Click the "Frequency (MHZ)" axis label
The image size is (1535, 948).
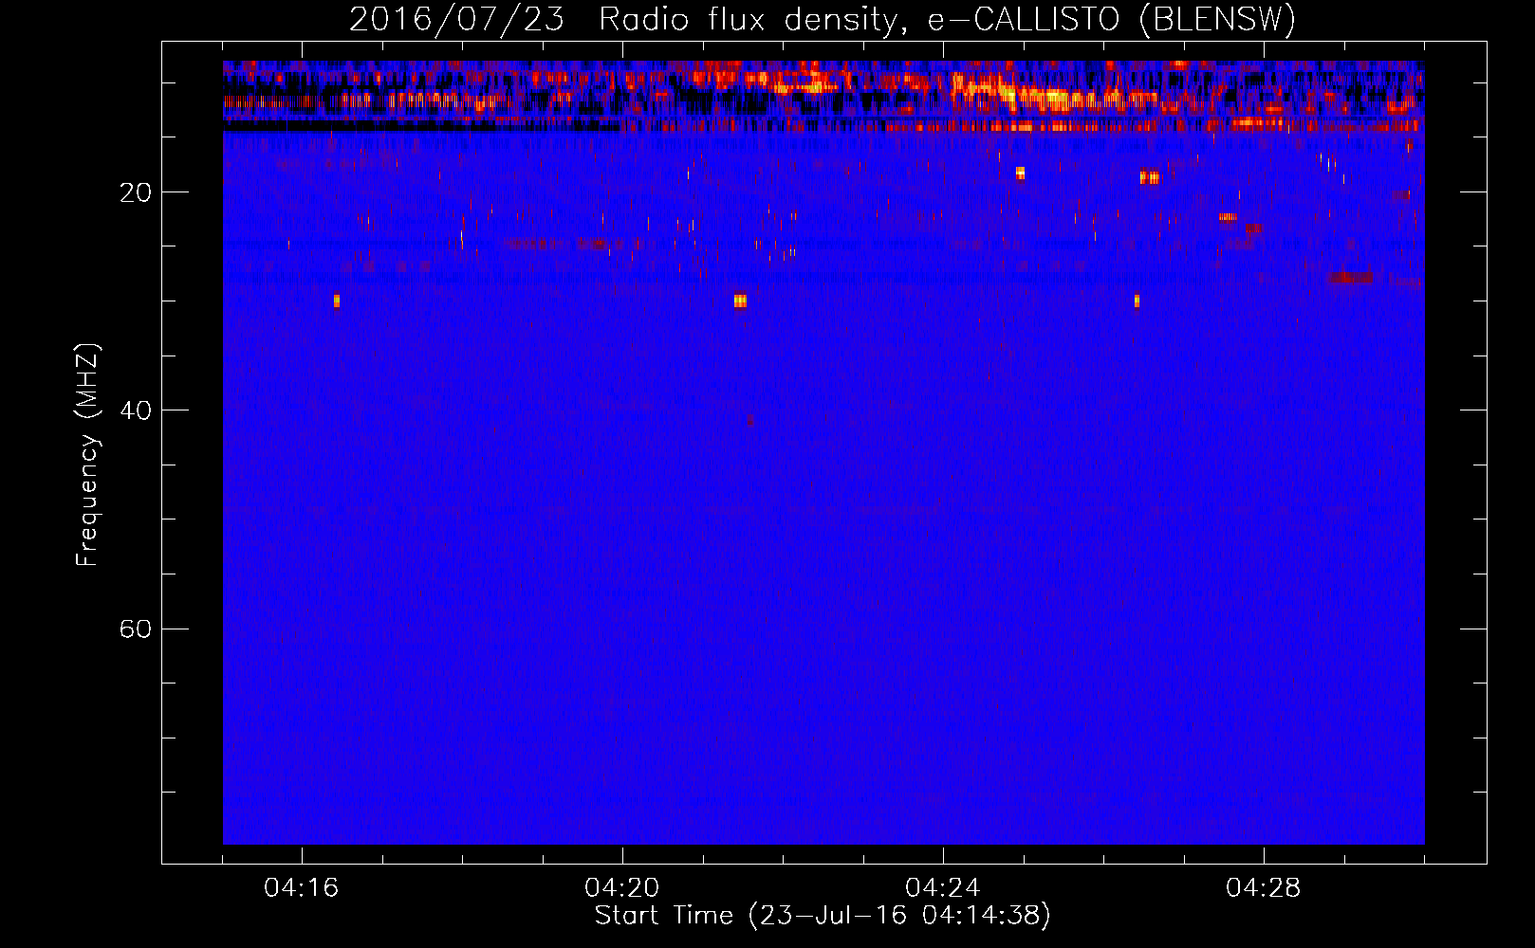coord(87,455)
